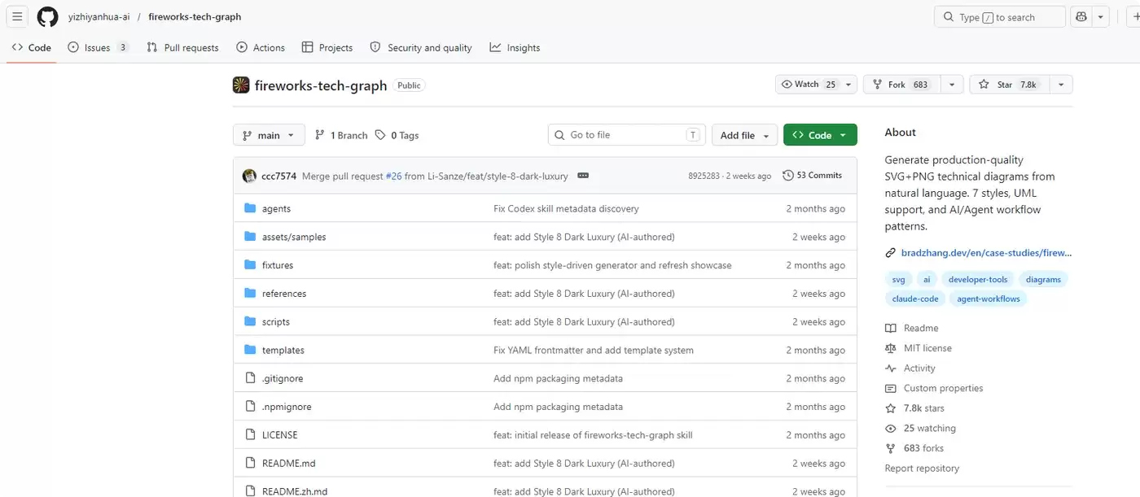Click the repository avatar icon

pyautogui.click(x=241, y=85)
